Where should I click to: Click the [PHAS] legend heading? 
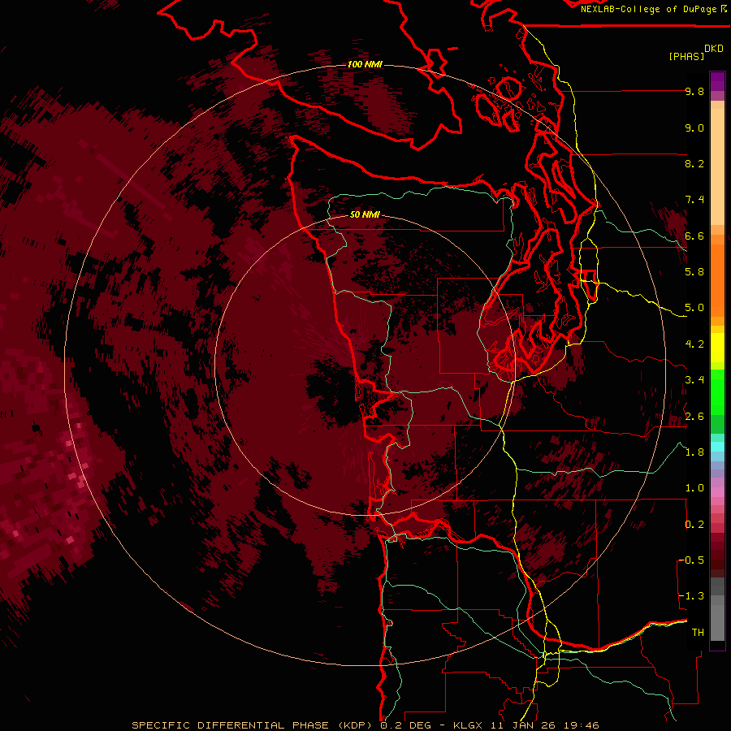pyautogui.click(x=686, y=56)
